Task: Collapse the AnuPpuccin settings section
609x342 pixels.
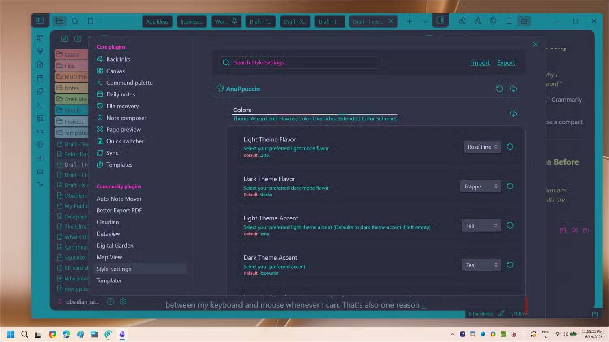Action: [x=238, y=89]
